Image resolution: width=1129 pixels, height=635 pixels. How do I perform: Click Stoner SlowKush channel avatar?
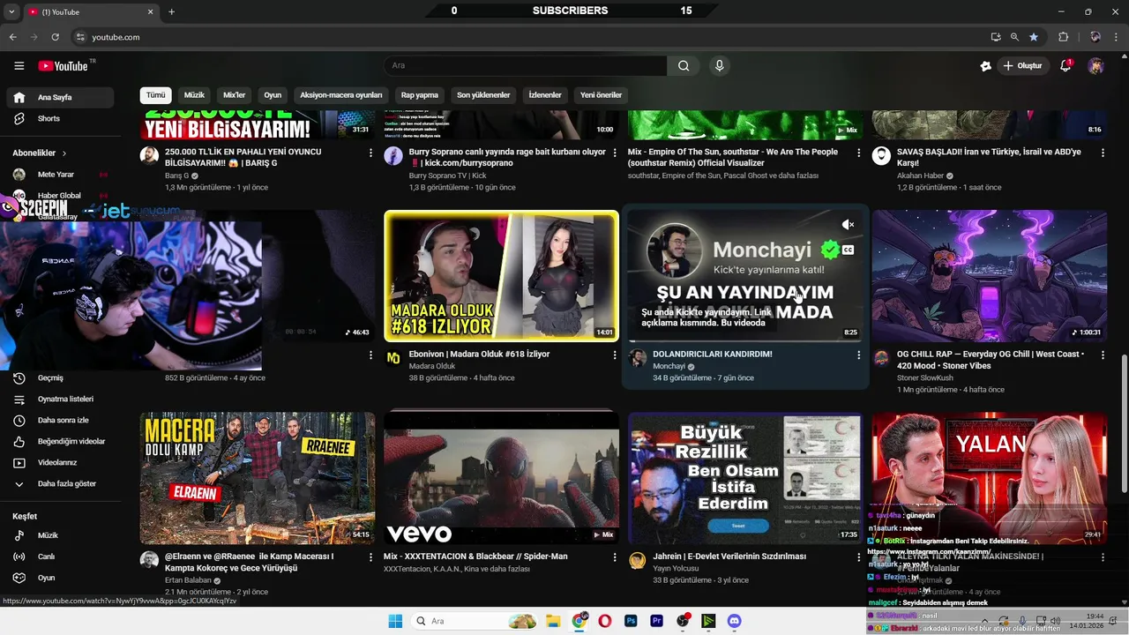pyautogui.click(x=881, y=358)
